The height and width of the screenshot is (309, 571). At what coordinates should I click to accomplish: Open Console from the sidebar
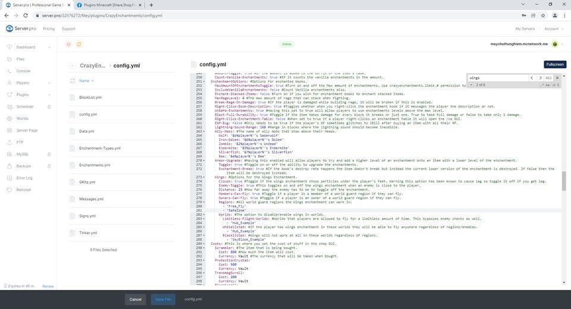(x=23, y=71)
